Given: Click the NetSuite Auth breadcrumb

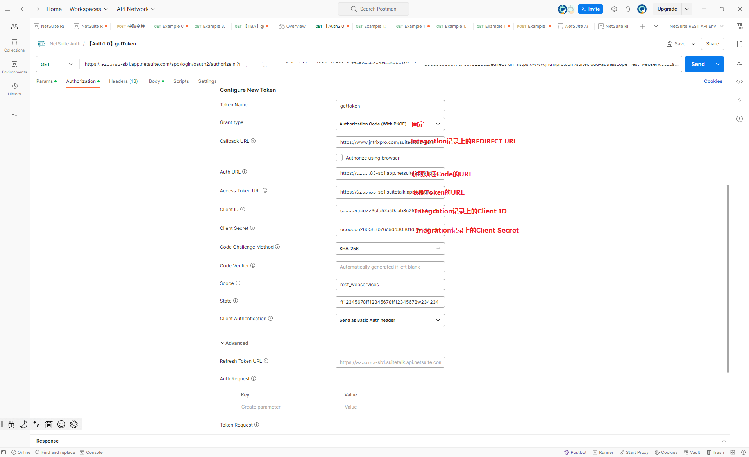Looking at the screenshot, I should point(65,44).
